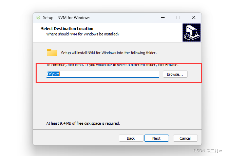The width and height of the screenshot is (227, 156).
Task: Click the installer computer graphic icon
Action: click(191, 33)
